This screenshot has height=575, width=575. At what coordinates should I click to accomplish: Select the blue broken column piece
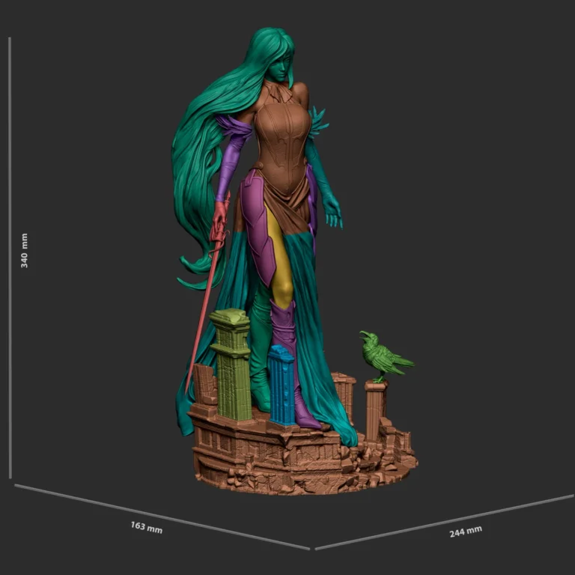[282, 385]
